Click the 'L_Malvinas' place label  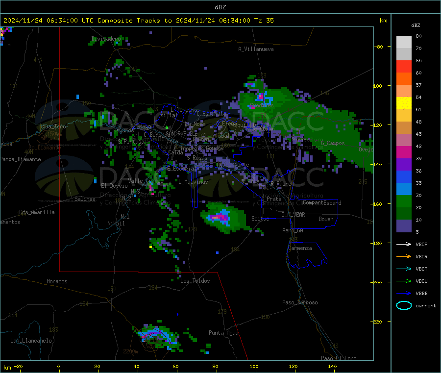193,182
